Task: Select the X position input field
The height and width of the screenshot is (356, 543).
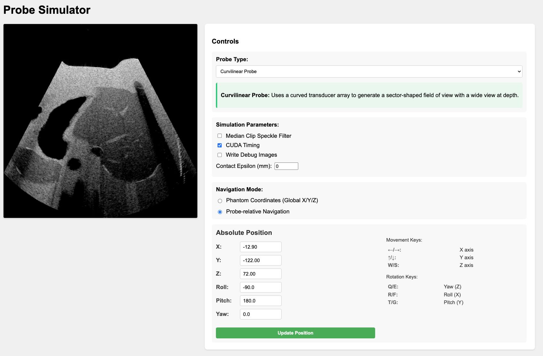Action: pyautogui.click(x=260, y=247)
